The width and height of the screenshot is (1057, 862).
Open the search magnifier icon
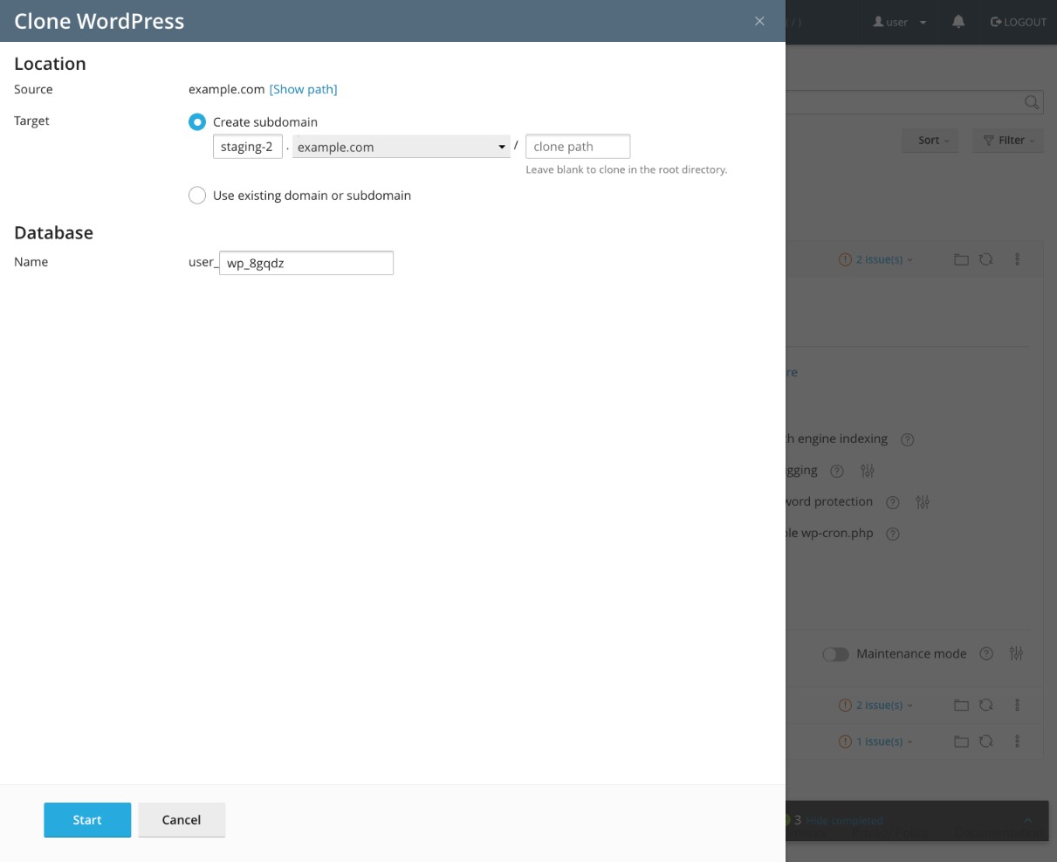click(x=1032, y=102)
